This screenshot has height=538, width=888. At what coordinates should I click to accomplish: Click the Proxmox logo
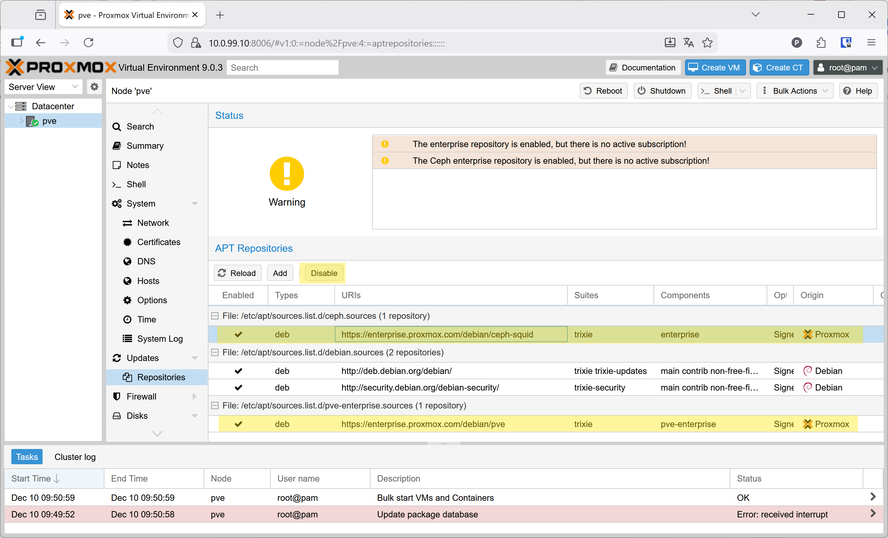tap(60, 67)
